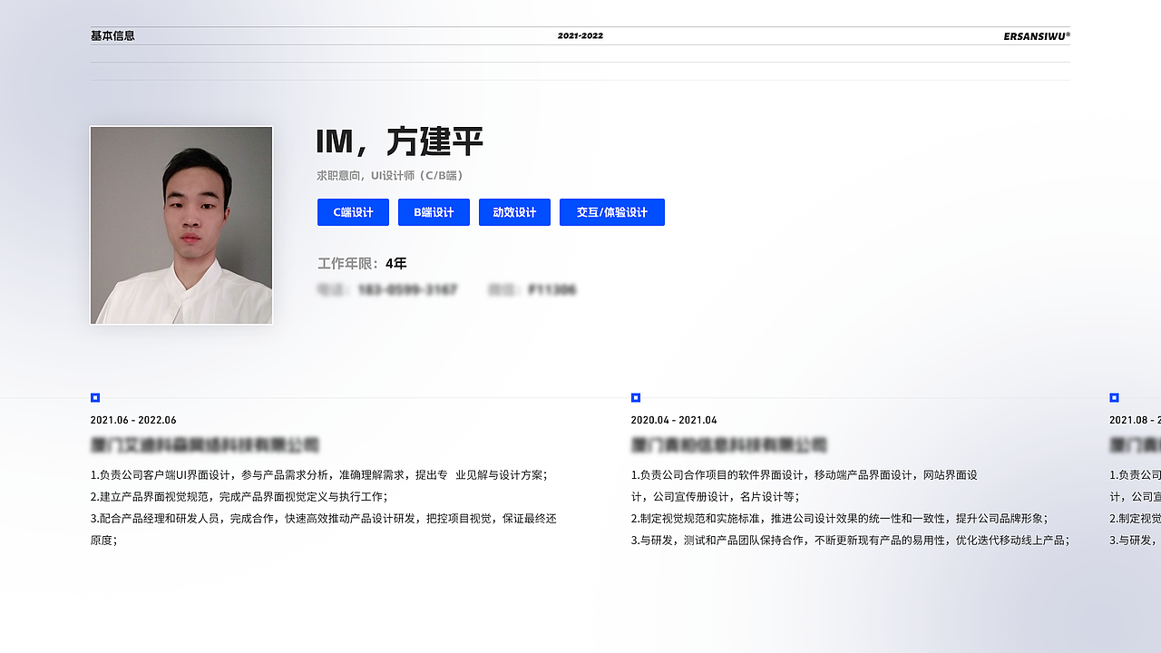Select the 交互/体验设计 tag button
1161x653 pixels.
point(612,212)
